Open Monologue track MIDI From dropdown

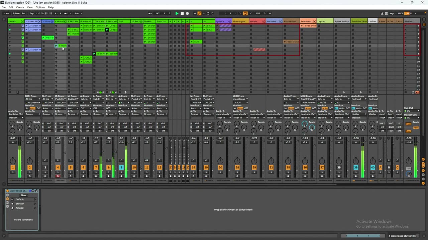(240, 99)
